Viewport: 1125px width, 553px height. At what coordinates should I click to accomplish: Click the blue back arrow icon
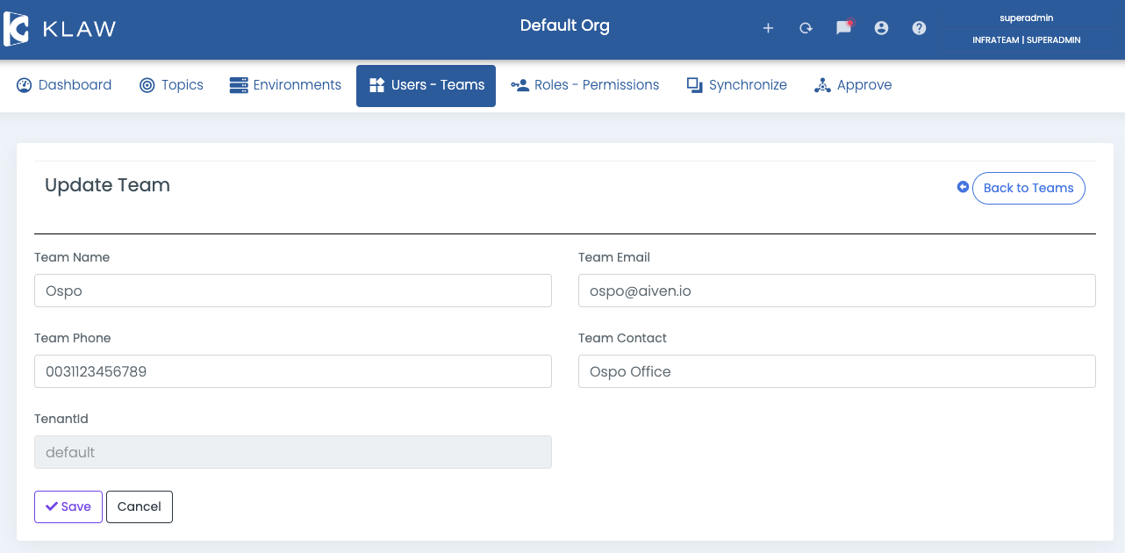pos(963,187)
